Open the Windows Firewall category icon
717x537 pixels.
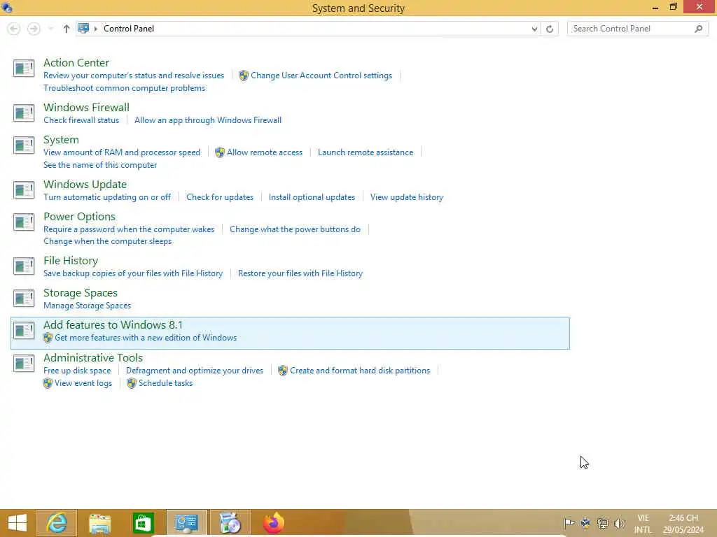24,113
